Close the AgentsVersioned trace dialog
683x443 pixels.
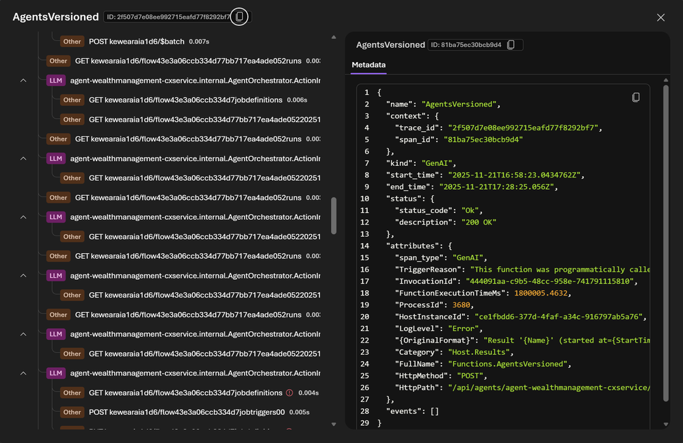coord(660,18)
